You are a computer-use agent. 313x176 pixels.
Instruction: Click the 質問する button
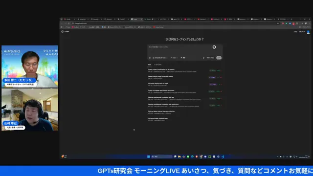click(210, 58)
